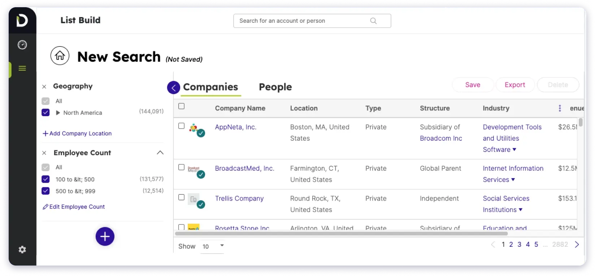Expand North America tree triangle
The height and width of the screenshot is (276, 595).
point(58,113)
